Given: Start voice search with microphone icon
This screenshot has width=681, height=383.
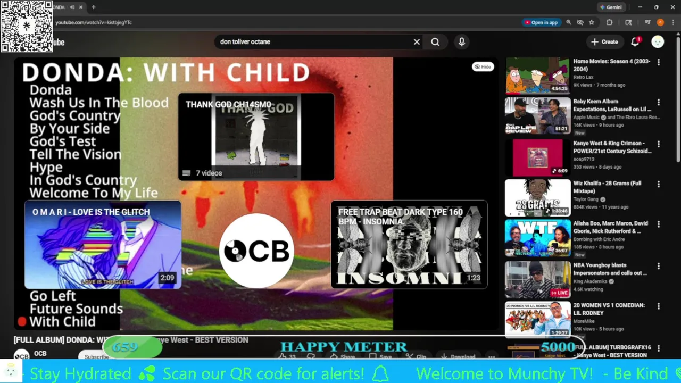Looking at the screenshot, I should pyautogui.click(x=462, y=42).
